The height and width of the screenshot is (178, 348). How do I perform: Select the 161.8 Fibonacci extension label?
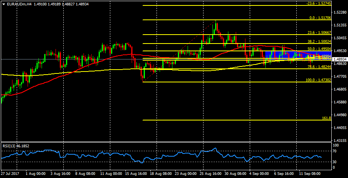(x=326, y=118)
